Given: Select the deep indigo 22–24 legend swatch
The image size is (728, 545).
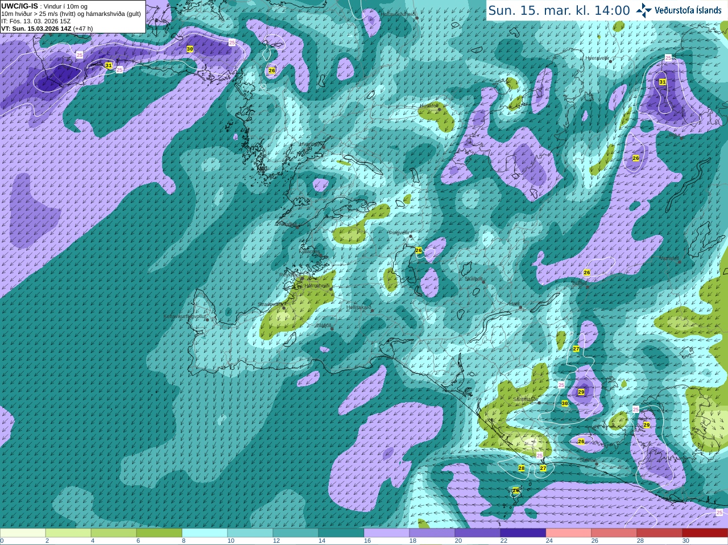Looking at the screenshot, I should coord(523,533).
